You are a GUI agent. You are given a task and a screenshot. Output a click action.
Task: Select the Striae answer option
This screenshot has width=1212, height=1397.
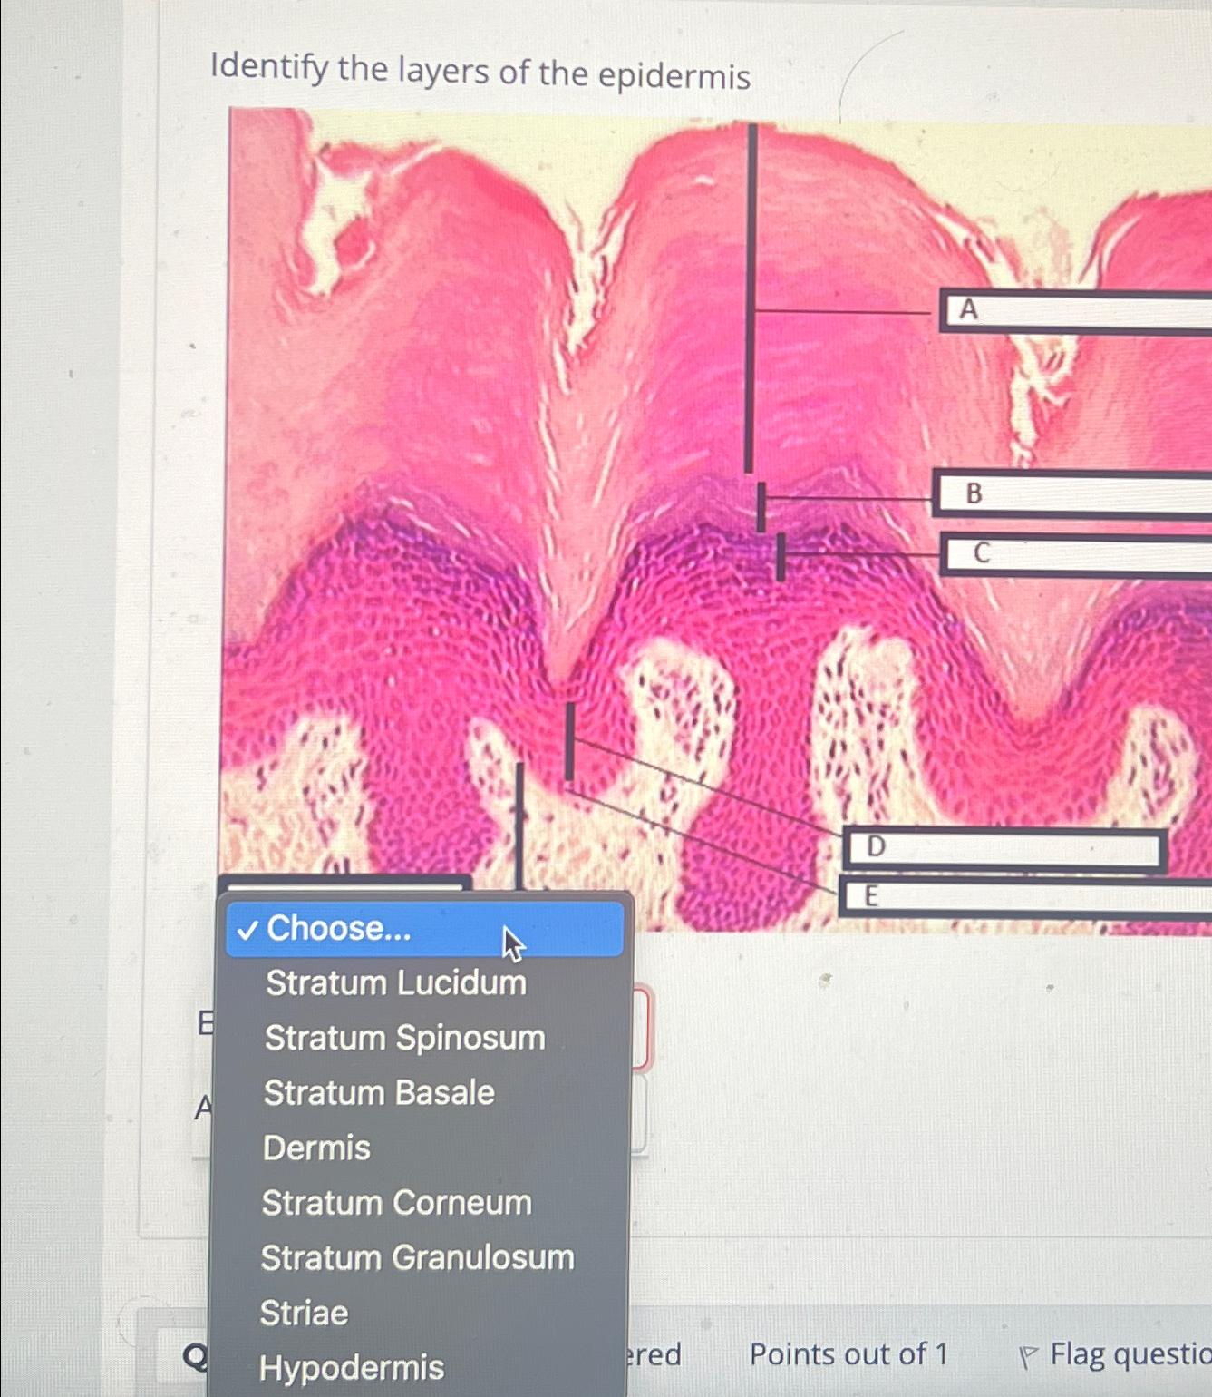303,1313
